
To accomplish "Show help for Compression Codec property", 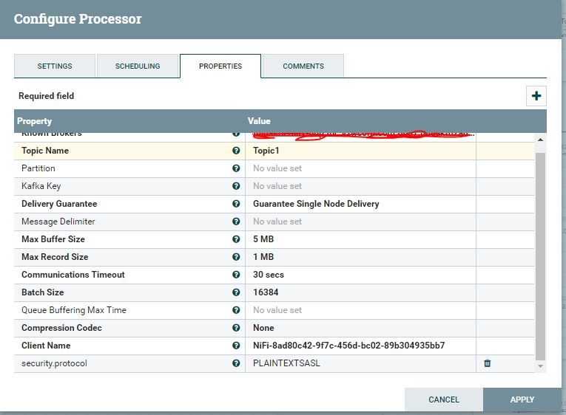I will point(236,328).
